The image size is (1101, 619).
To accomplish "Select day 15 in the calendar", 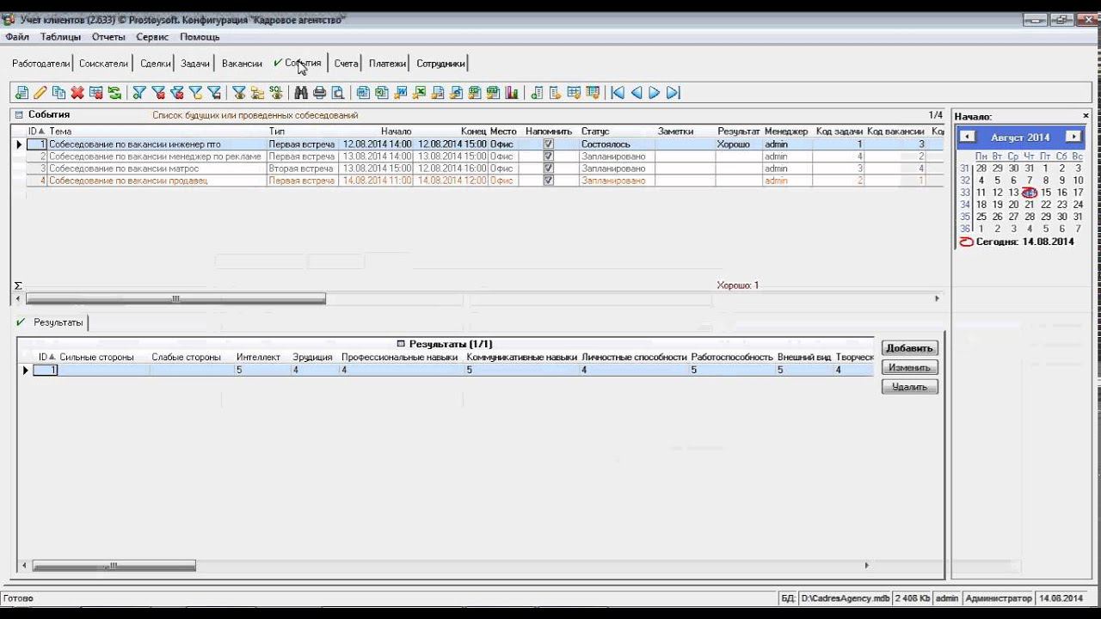I will [x=1046, y=193].
